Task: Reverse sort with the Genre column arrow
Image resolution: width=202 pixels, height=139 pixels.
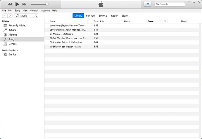Action: pos(160,21)
